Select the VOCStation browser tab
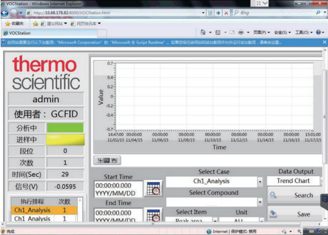The image size is (328, 235). pyautogui.click(x=49, y=33)
